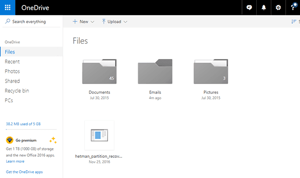The width and height of the screenshot is (300, 178).
Task: Click the Upload button label
Action: 114,22
